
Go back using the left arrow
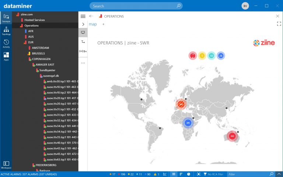[x=91, y=16]
